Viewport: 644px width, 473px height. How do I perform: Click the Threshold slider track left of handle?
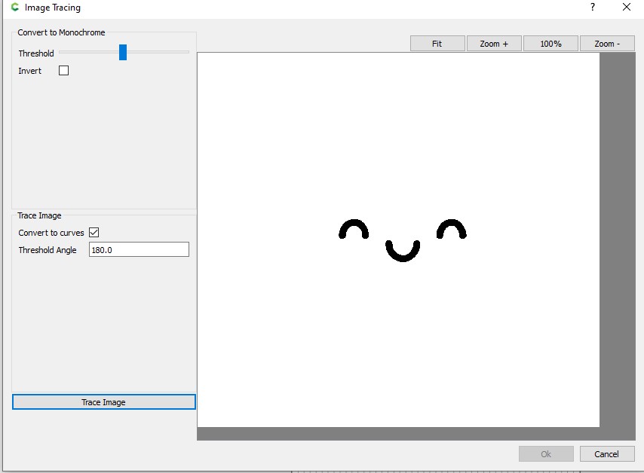tap(87, 52)
